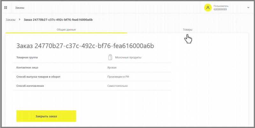The height and width of the screenshot is (128, 255).
Task: Click the Способ изготовления row label
Action: [30, 86]
